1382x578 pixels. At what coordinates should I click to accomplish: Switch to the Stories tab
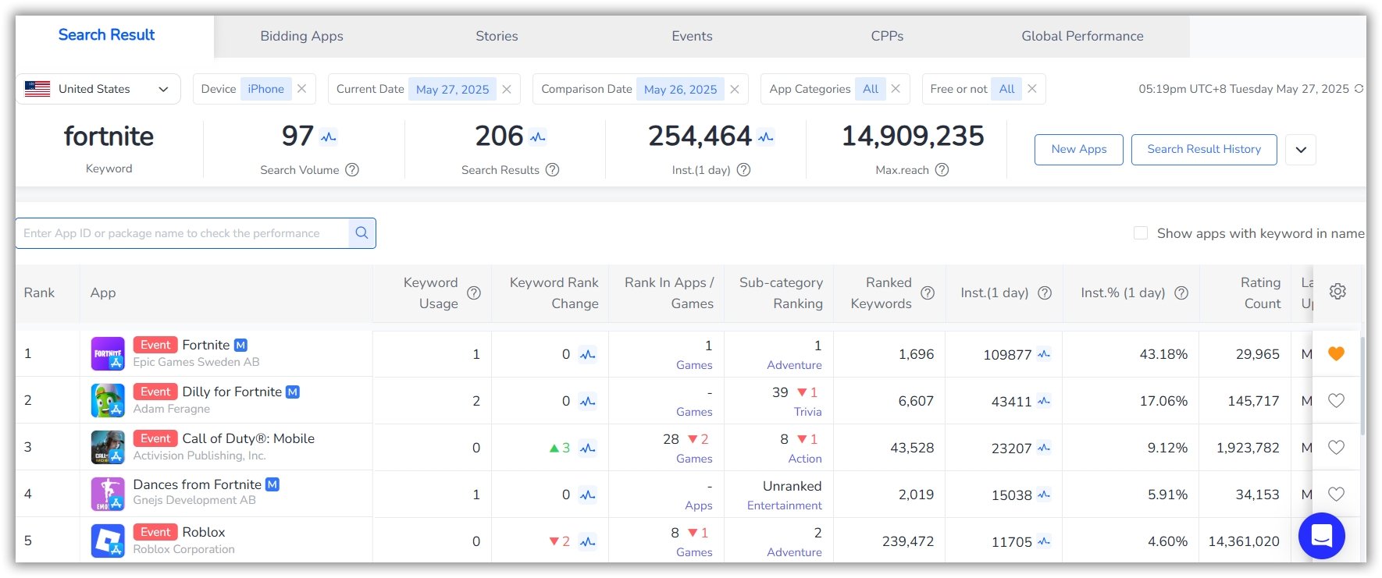(497, 36)
